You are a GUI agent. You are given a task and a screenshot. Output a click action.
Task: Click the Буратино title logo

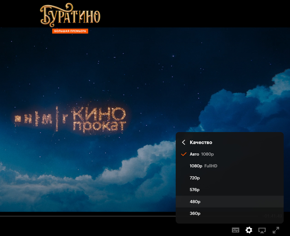[70, 15]
